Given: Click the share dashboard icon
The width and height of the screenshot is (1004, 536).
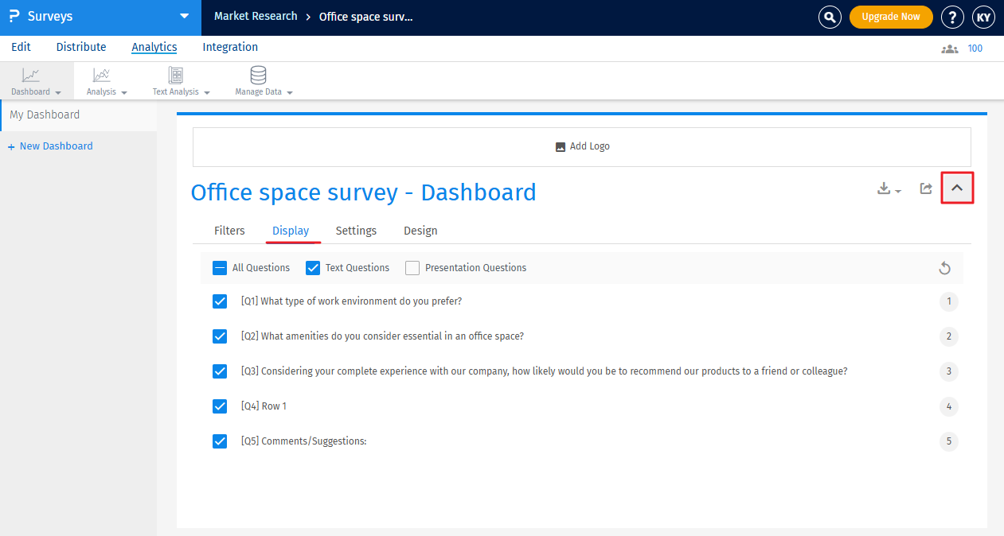Looking at the screenshot, I should click(x=925, y=188).
